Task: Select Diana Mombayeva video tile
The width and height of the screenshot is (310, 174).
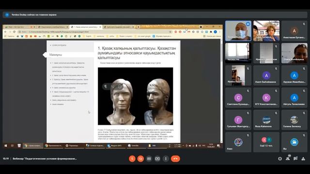Action: pyautogui.click(x=294, y=53)
